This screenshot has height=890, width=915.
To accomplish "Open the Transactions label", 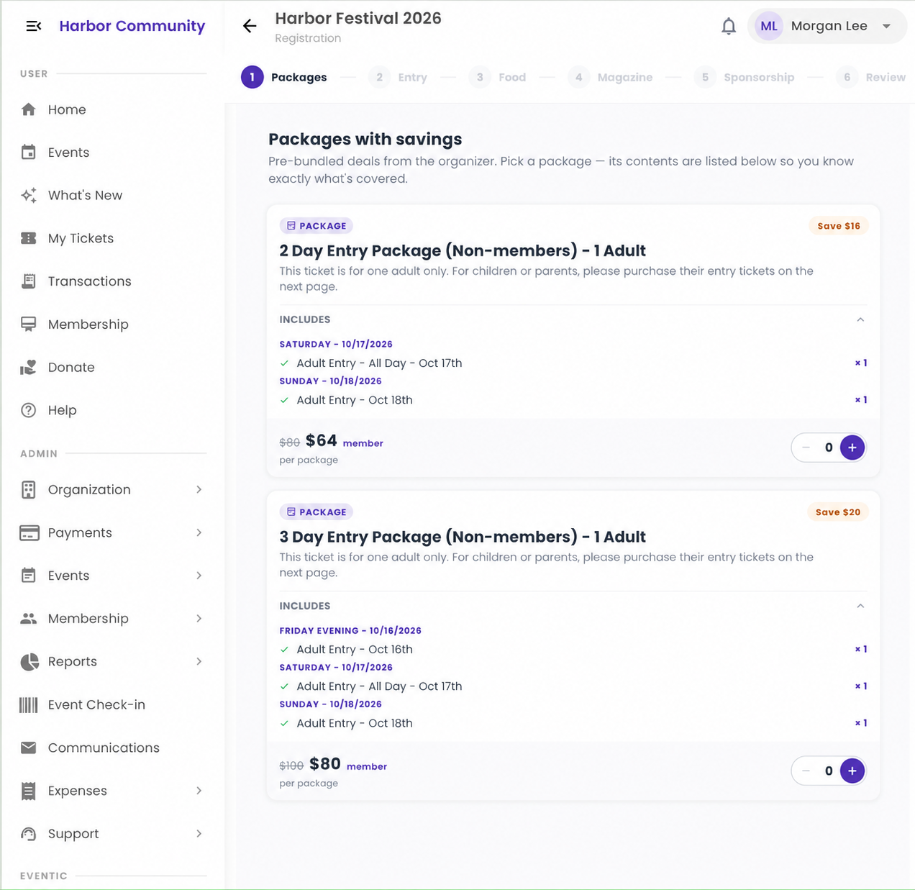I will pyautogui.click(x=90, y=281).
